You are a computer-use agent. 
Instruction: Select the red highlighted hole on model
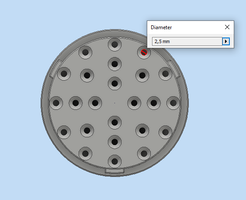pyautogui.click(x=144, y=52)
